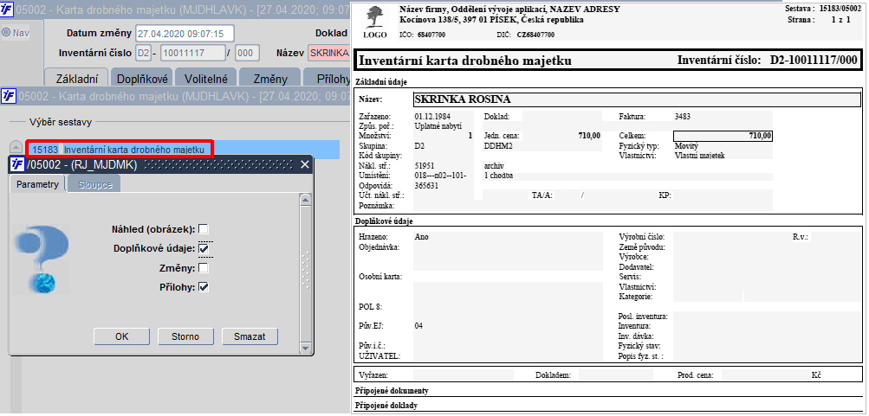Enable the Změny checkbox
Screen dimensions: 869x416
pyautogui.click(x=204, y=268)
